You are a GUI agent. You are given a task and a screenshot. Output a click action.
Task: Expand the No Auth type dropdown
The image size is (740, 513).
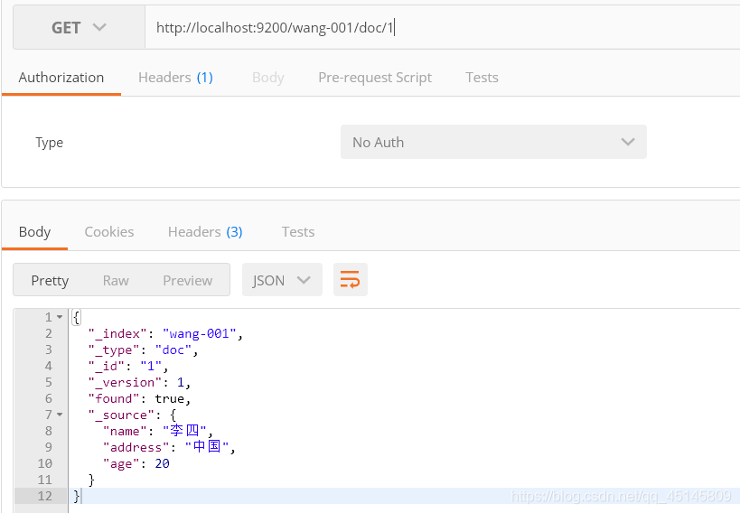coord(493,142)
